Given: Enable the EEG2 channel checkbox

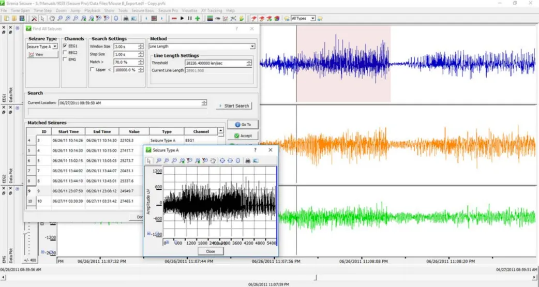Looking at the screenshot, I should [65, 53].
